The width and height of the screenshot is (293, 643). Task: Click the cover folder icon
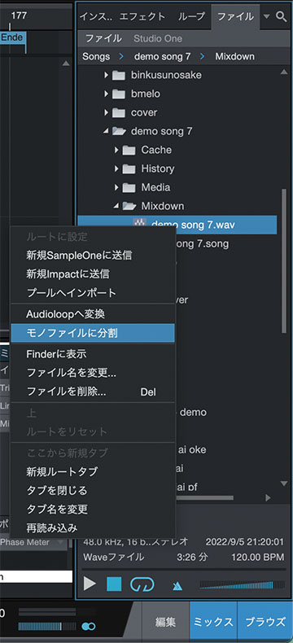119,113
